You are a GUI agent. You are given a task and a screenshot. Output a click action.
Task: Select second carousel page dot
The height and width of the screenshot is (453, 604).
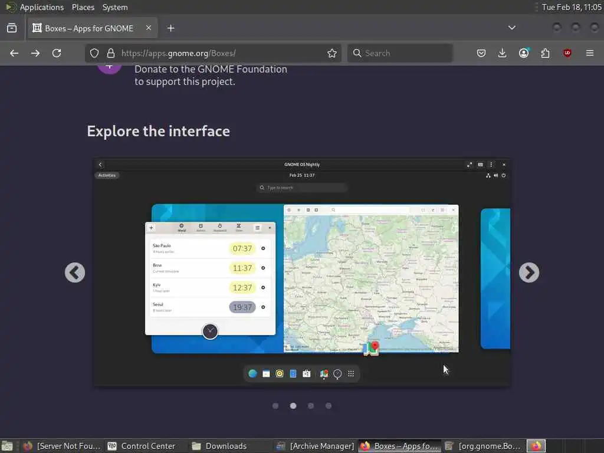293,406
